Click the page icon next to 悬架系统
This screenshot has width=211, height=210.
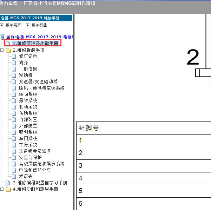pyautogui.click(x=14, y=101)
